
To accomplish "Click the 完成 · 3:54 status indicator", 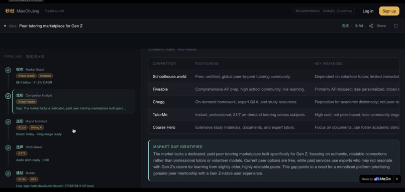I will click(x=353, y=26).
